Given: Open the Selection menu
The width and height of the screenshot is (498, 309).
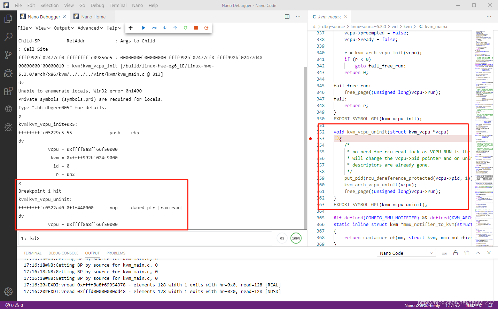Looking at the screenshot, I should pyautogui.click(x=49, y=5).
